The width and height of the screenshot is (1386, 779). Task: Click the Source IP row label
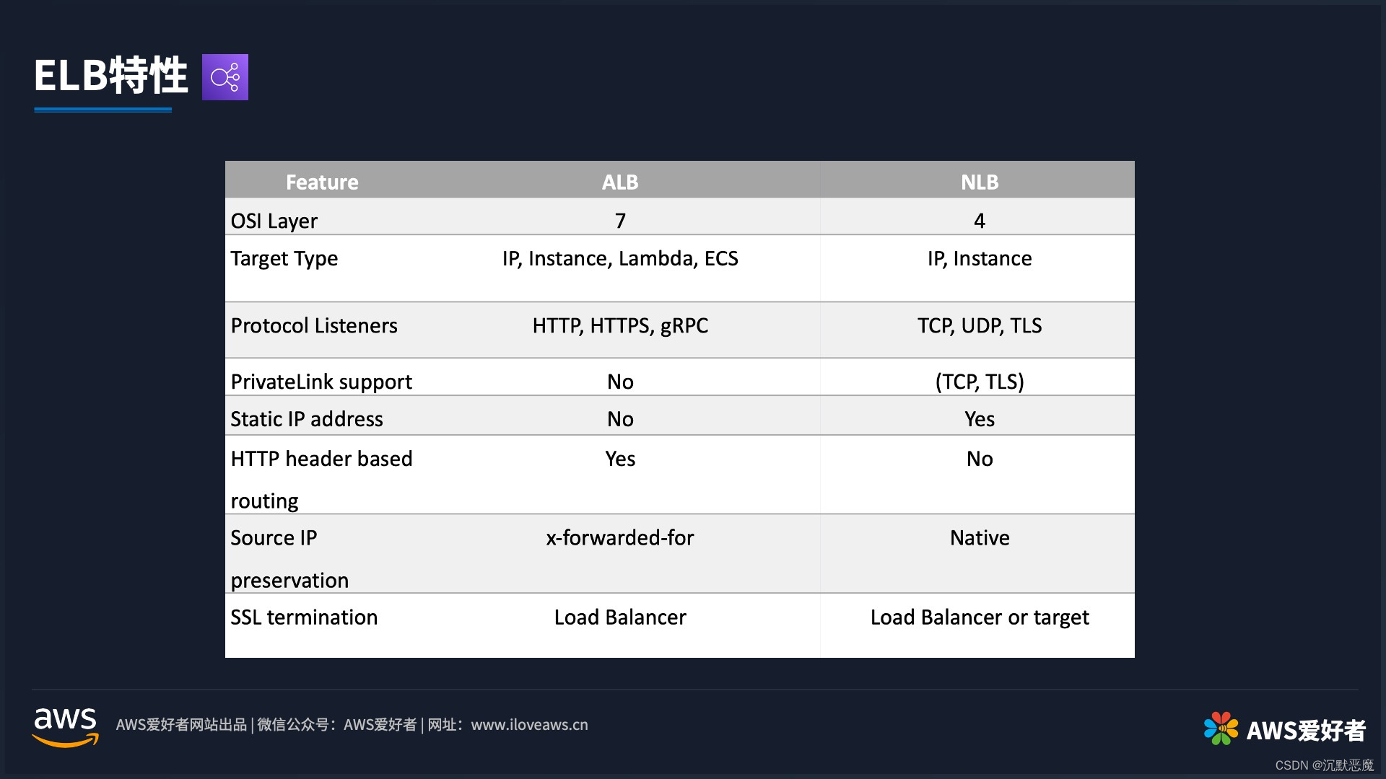(x=274, y=538)
